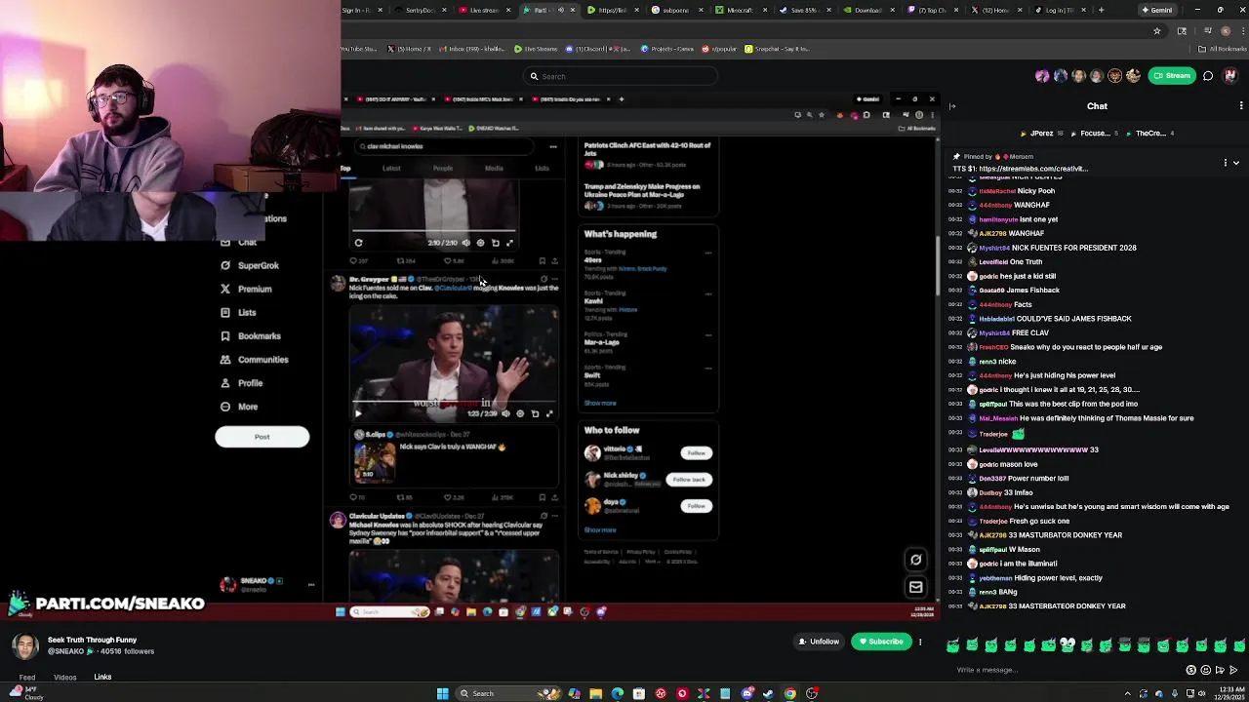The height and width of the screenshot is (702, 1249).
Task: Switch to the Latest search tab
Action: (391, 169)
